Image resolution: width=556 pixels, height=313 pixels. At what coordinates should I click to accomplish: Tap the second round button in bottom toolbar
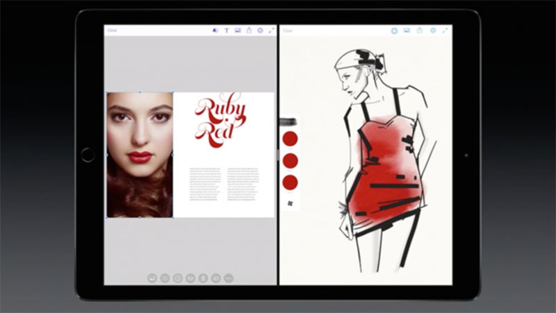(x=165, y=278)
